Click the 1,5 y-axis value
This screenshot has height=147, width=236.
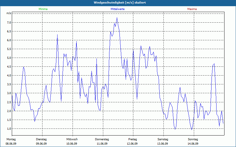pyautogui.click(x=9, y=120)
